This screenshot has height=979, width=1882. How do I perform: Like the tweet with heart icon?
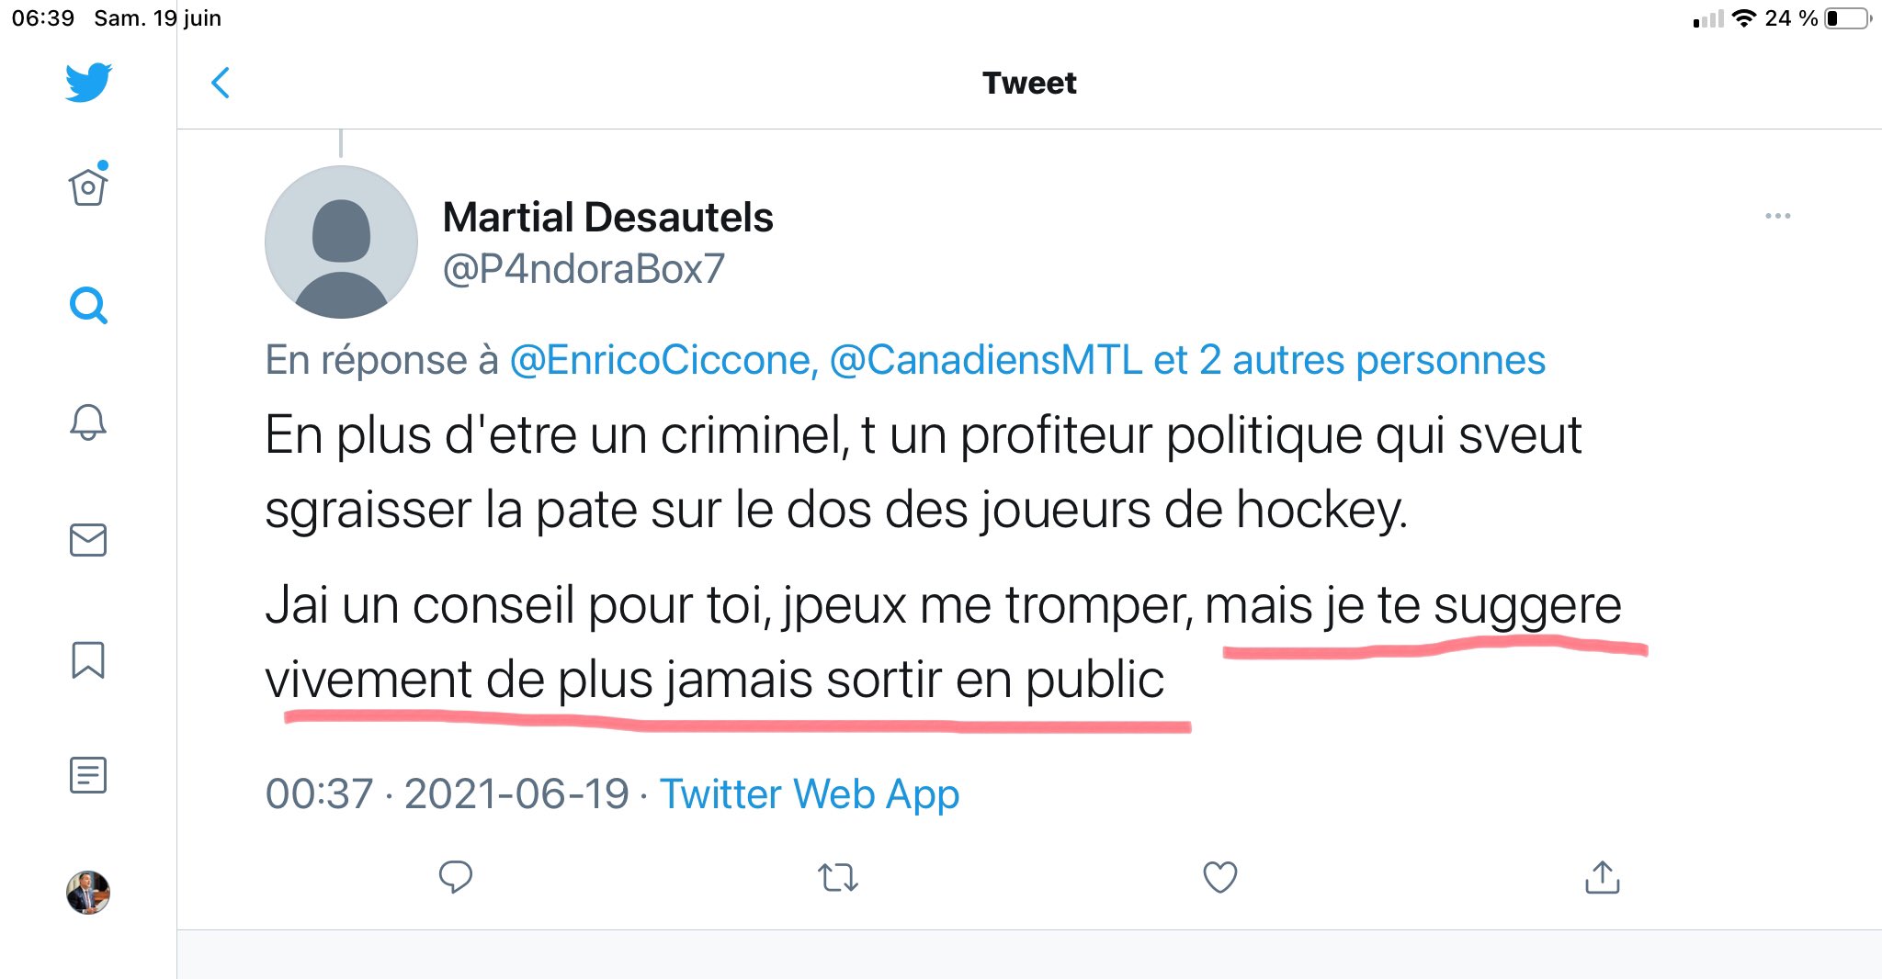pos(1220,877)
